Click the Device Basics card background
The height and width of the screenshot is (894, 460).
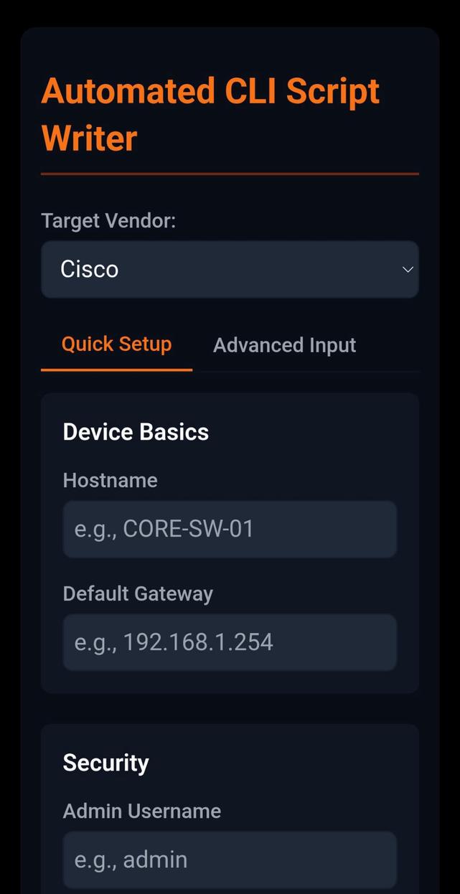pyautogui.click(x=230, y=674)
